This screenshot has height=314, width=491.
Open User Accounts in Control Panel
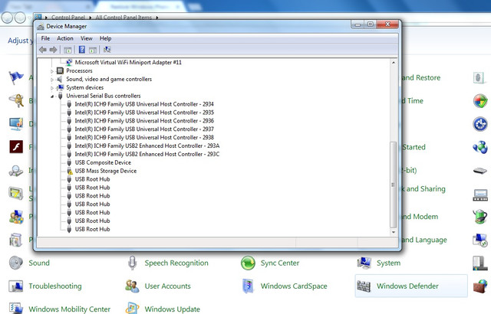click(167, 286)
